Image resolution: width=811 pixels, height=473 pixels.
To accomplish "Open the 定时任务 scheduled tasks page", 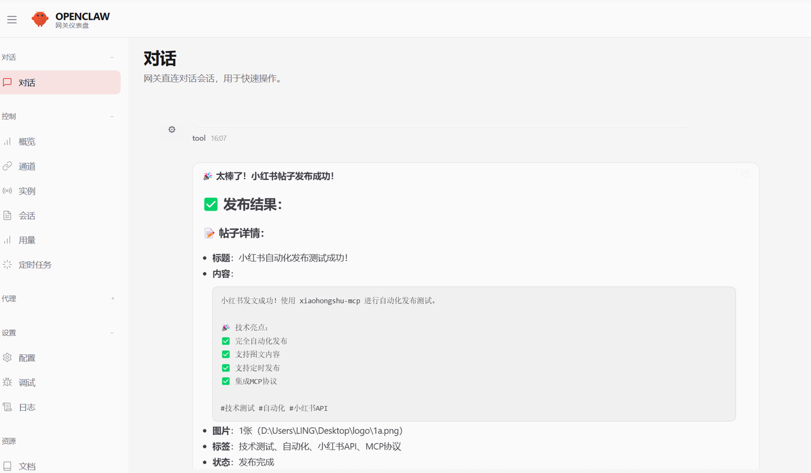I will pyautogui.click(x=59, y=264).
